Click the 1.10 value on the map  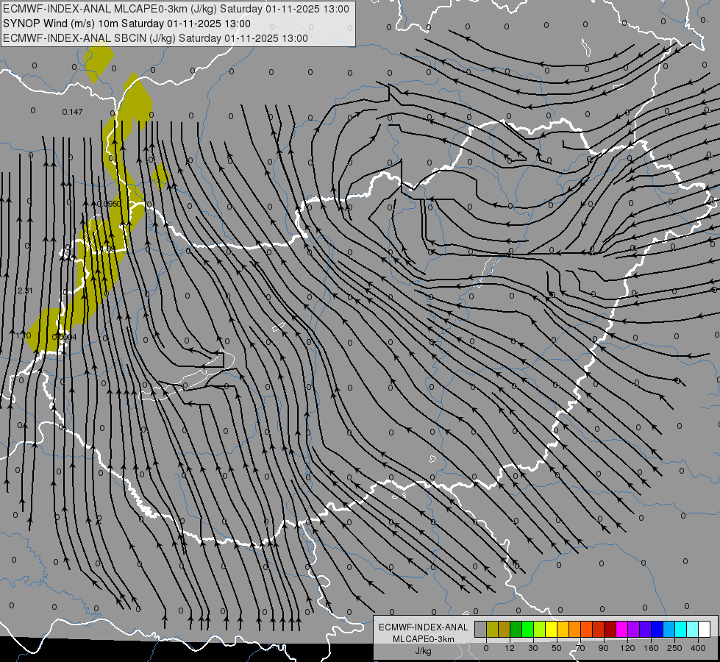[24, 335]
